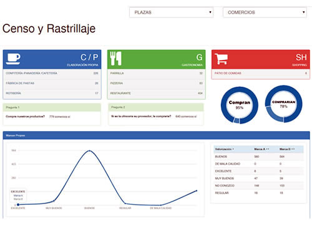
Task: Click the shopping cart icon
Action: [222, 59]
